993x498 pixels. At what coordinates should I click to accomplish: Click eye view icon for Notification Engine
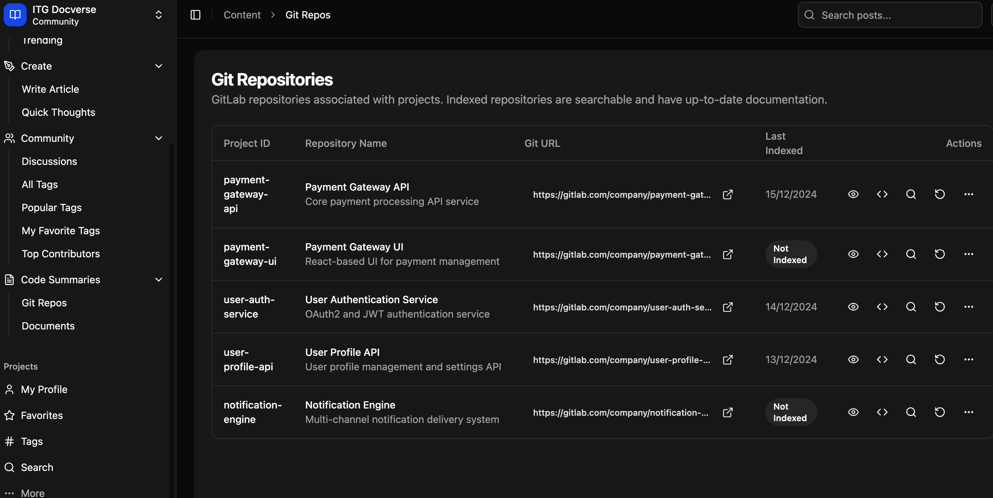853,412
